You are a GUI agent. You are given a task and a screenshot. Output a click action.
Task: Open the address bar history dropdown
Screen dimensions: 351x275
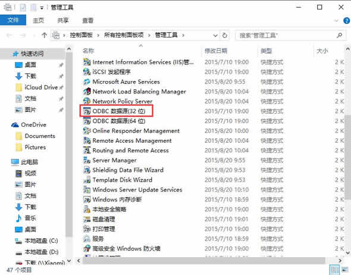(x=215, y=35)
